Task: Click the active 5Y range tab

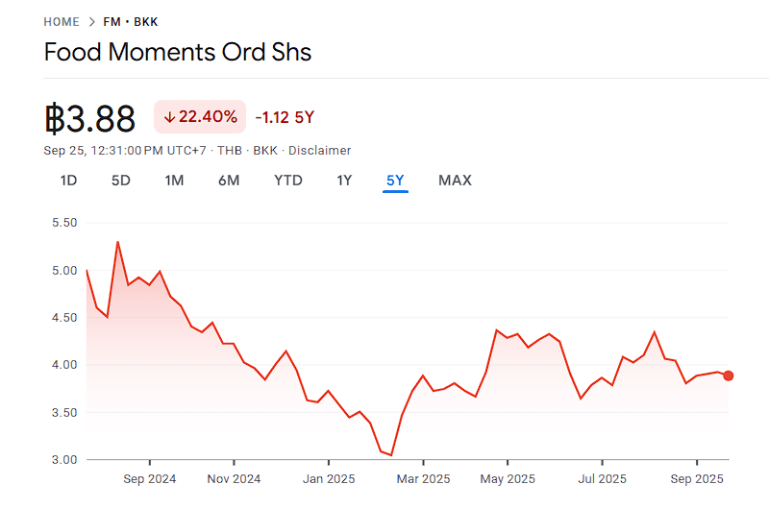Action: (x=395, y=181)
